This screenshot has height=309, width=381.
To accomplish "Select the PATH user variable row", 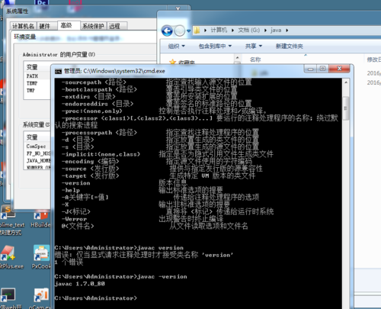I will tap(37, 76).
